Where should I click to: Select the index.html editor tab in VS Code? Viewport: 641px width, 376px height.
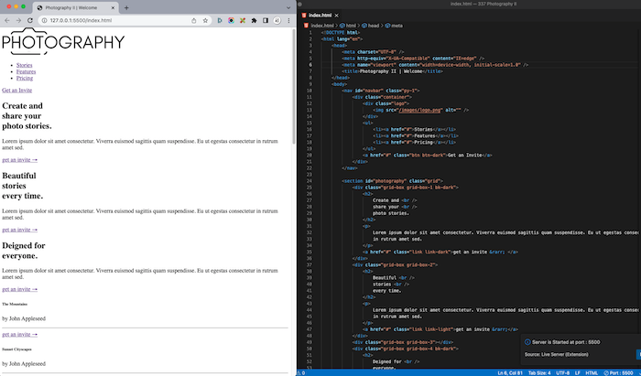point(320,16)
